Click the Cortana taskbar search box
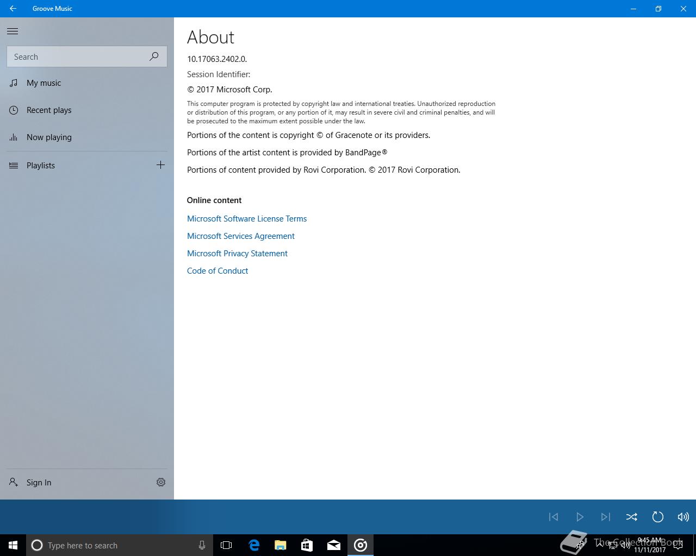The height and width of the screenshot is (556, 696). 120,545
